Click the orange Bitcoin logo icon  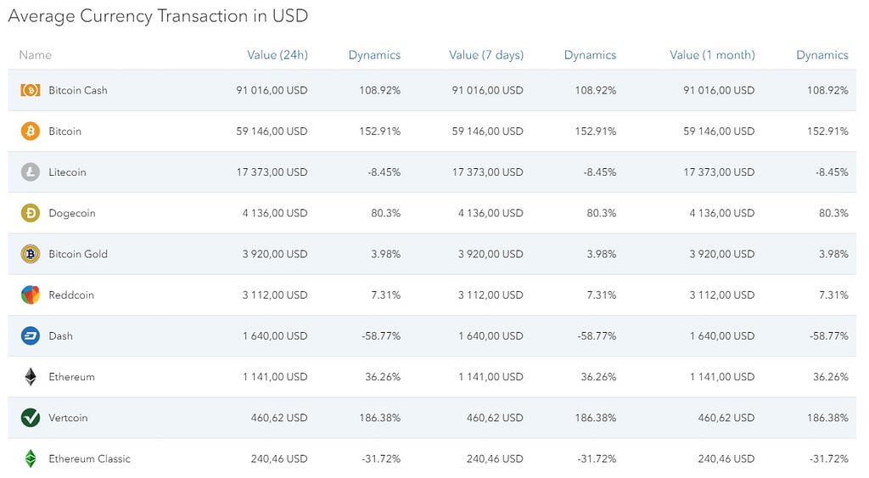click(x=30, y=131)
